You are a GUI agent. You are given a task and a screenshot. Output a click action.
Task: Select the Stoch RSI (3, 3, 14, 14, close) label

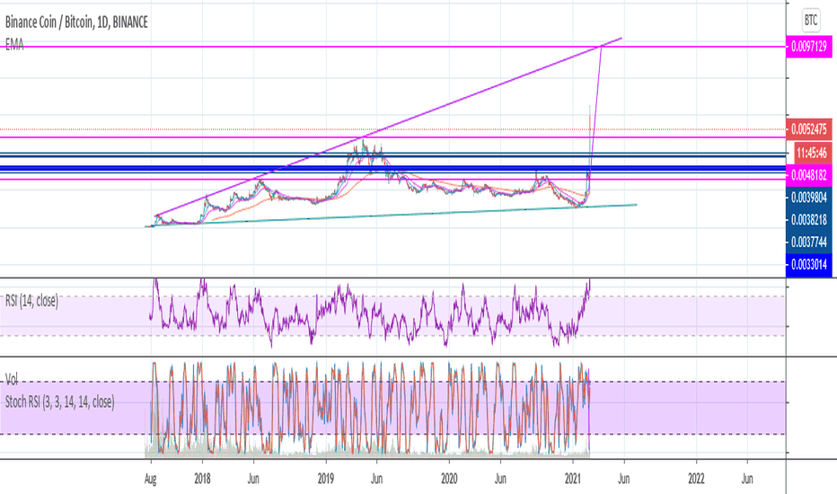(x=60, y=401)
